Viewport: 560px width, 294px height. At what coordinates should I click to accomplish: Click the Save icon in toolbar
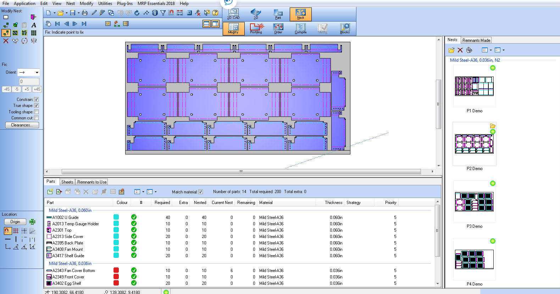[73, 13]
